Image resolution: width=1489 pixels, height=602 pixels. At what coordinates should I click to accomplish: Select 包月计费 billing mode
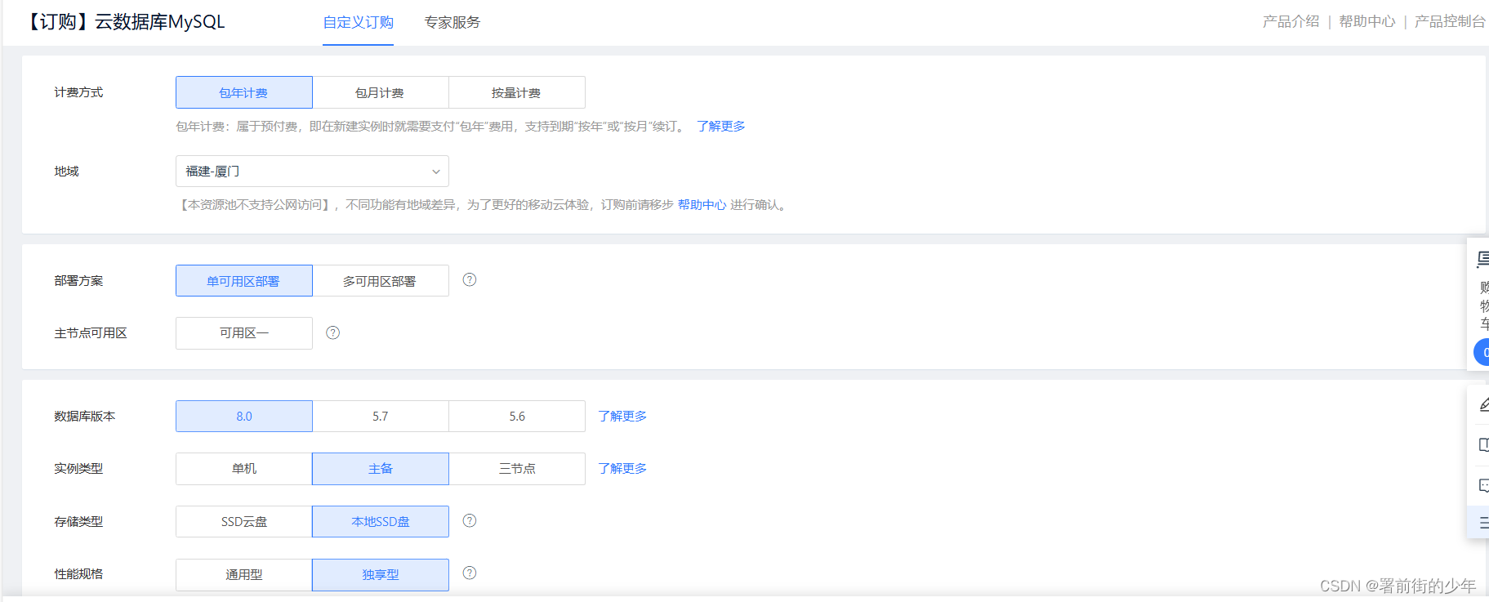(381, 92)
